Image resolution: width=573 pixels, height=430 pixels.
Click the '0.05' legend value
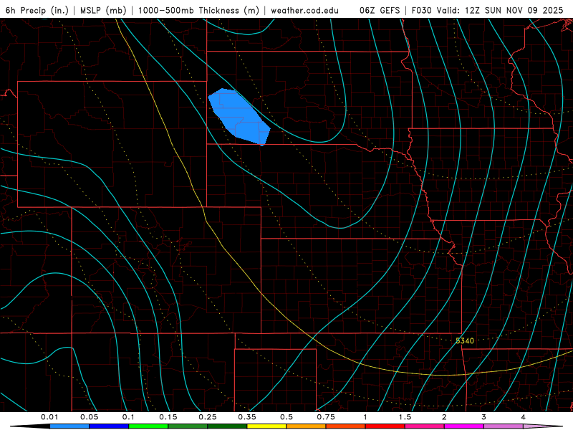(x=89, y=417)
